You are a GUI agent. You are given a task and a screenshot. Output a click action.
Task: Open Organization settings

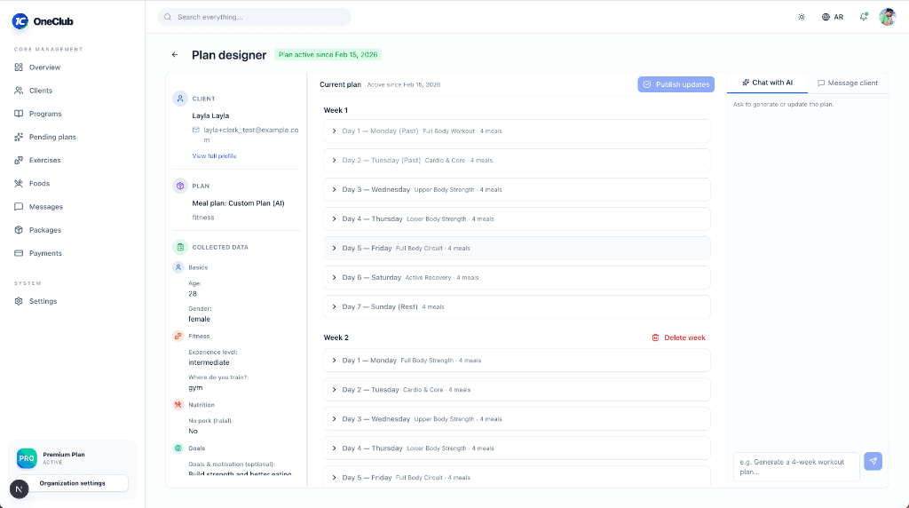(x=73, y=483)
